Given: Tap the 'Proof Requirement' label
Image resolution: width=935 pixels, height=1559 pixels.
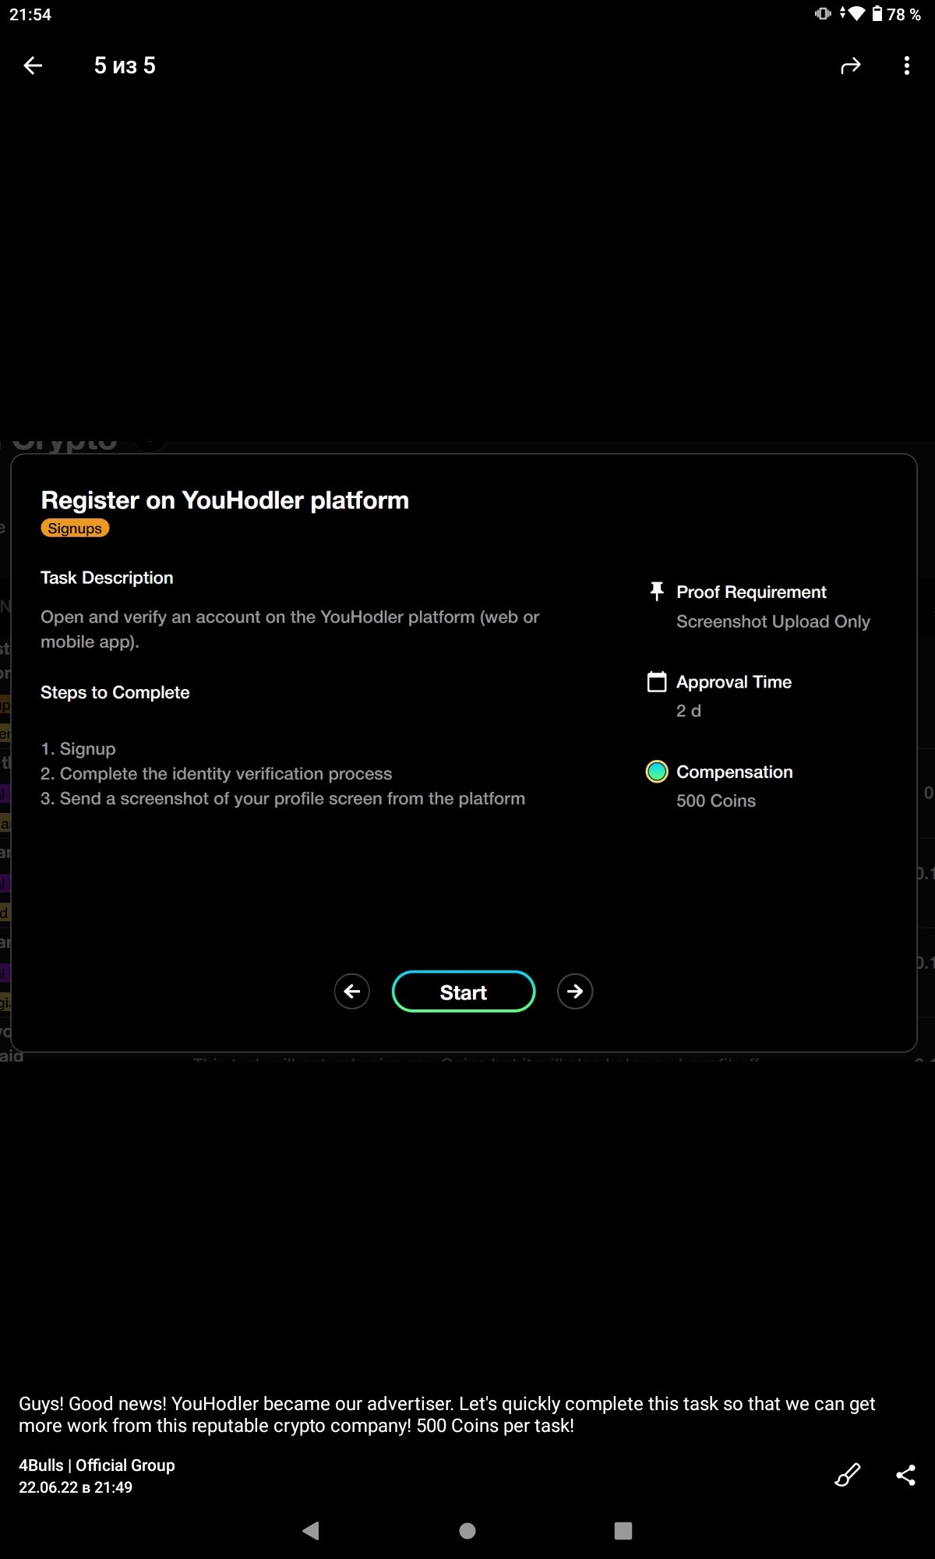Looking at the screenshot, I should (x=751, y=592).
